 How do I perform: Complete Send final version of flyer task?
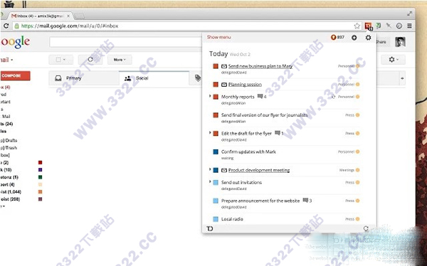click(x=216, y=115)
